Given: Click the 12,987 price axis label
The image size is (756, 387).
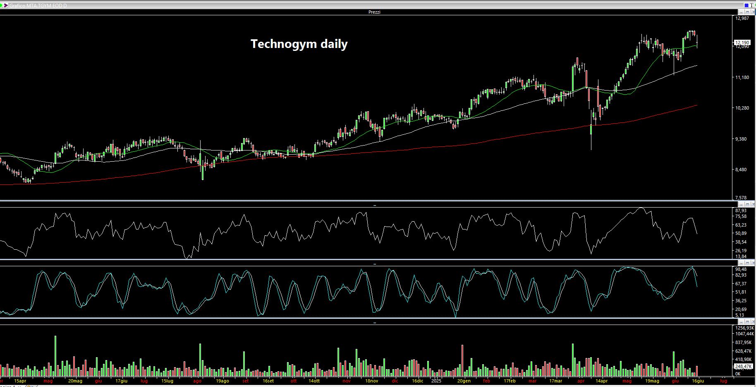Looking at the screenshot, I should [x=742, y=19].
